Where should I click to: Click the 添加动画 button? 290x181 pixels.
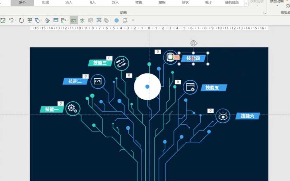click(x=277, y=2)
